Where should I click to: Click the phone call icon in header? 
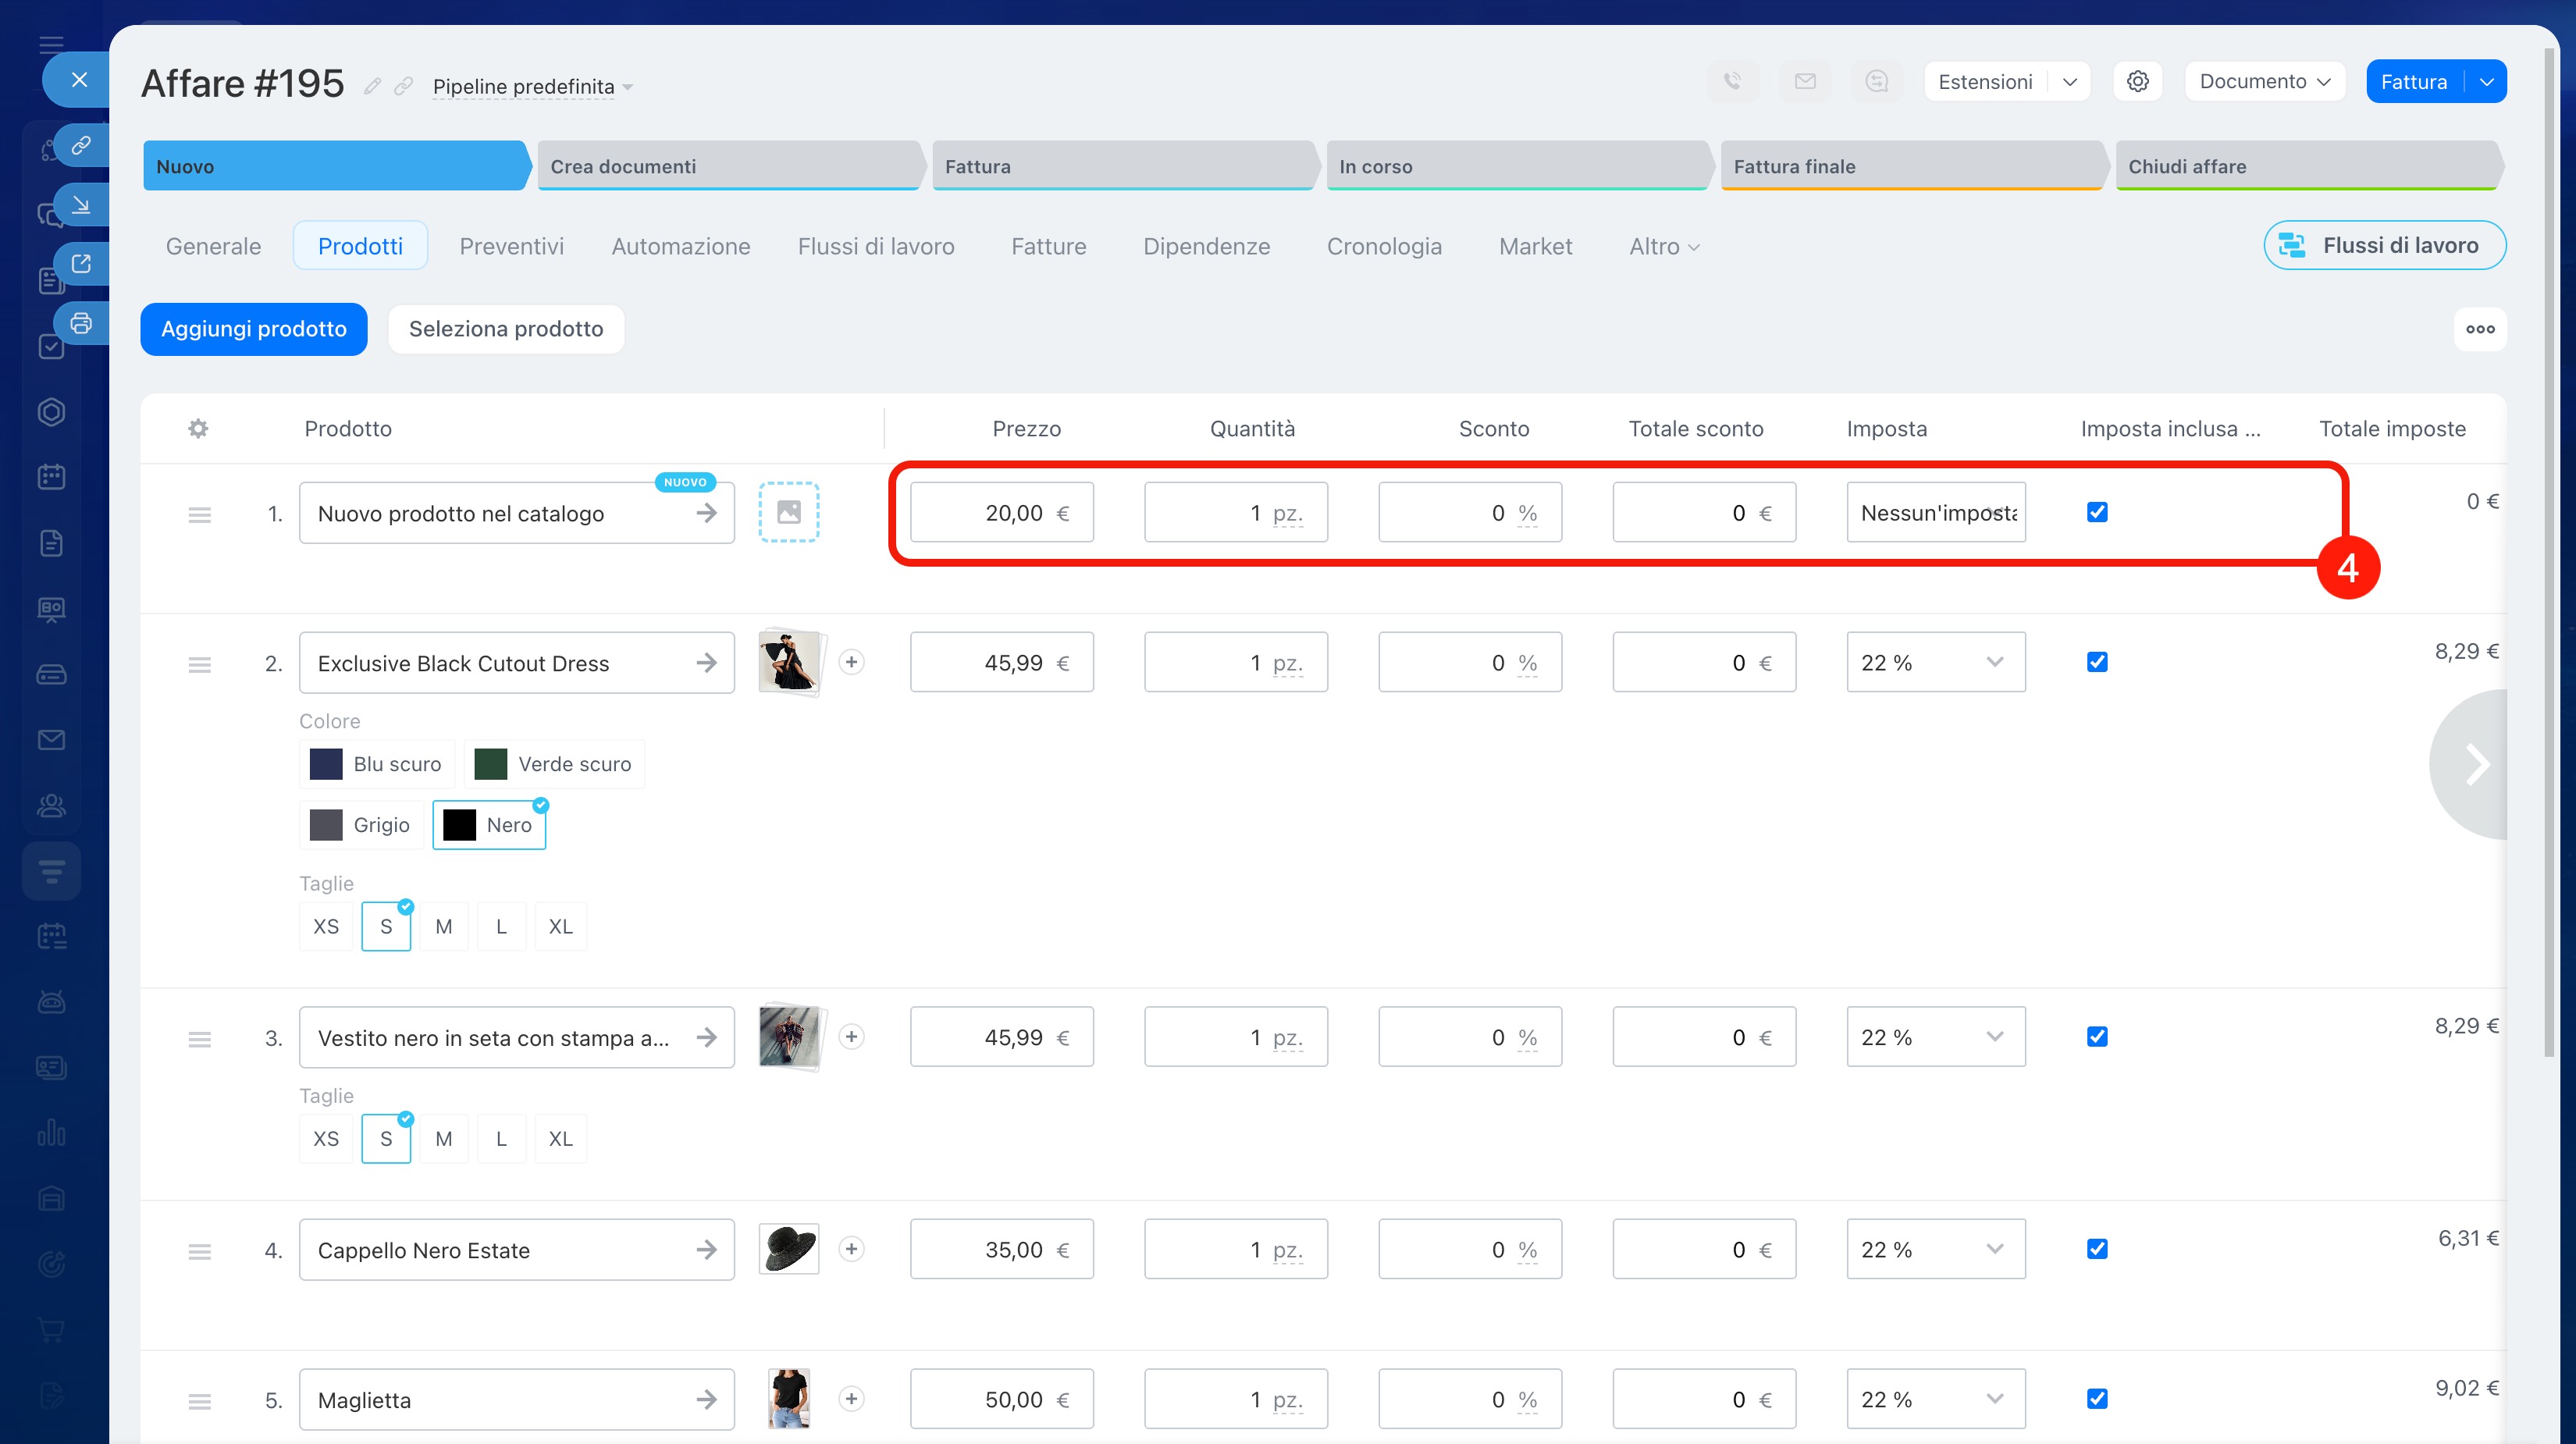(x=1732, y=81)
